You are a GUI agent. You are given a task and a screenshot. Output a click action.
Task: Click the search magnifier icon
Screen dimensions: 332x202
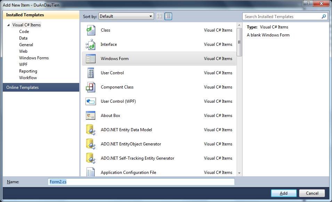[324, 16]
